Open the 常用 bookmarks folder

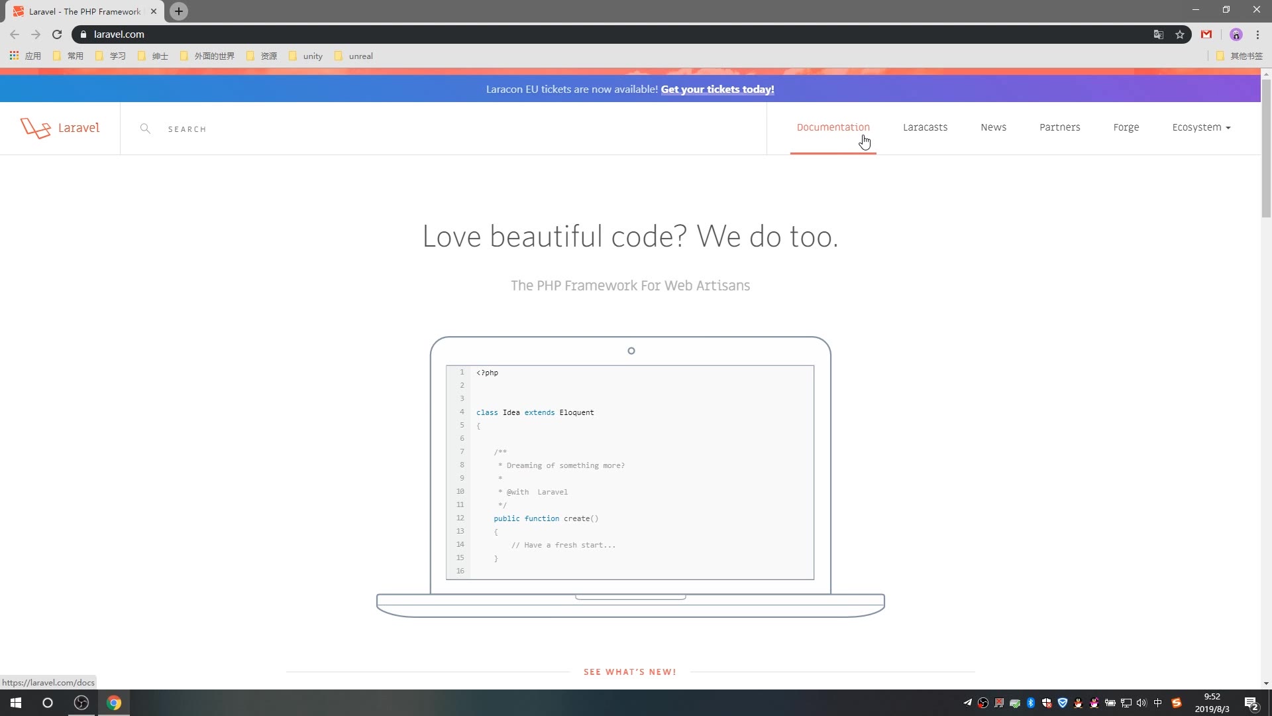click(x=68, y=56)
